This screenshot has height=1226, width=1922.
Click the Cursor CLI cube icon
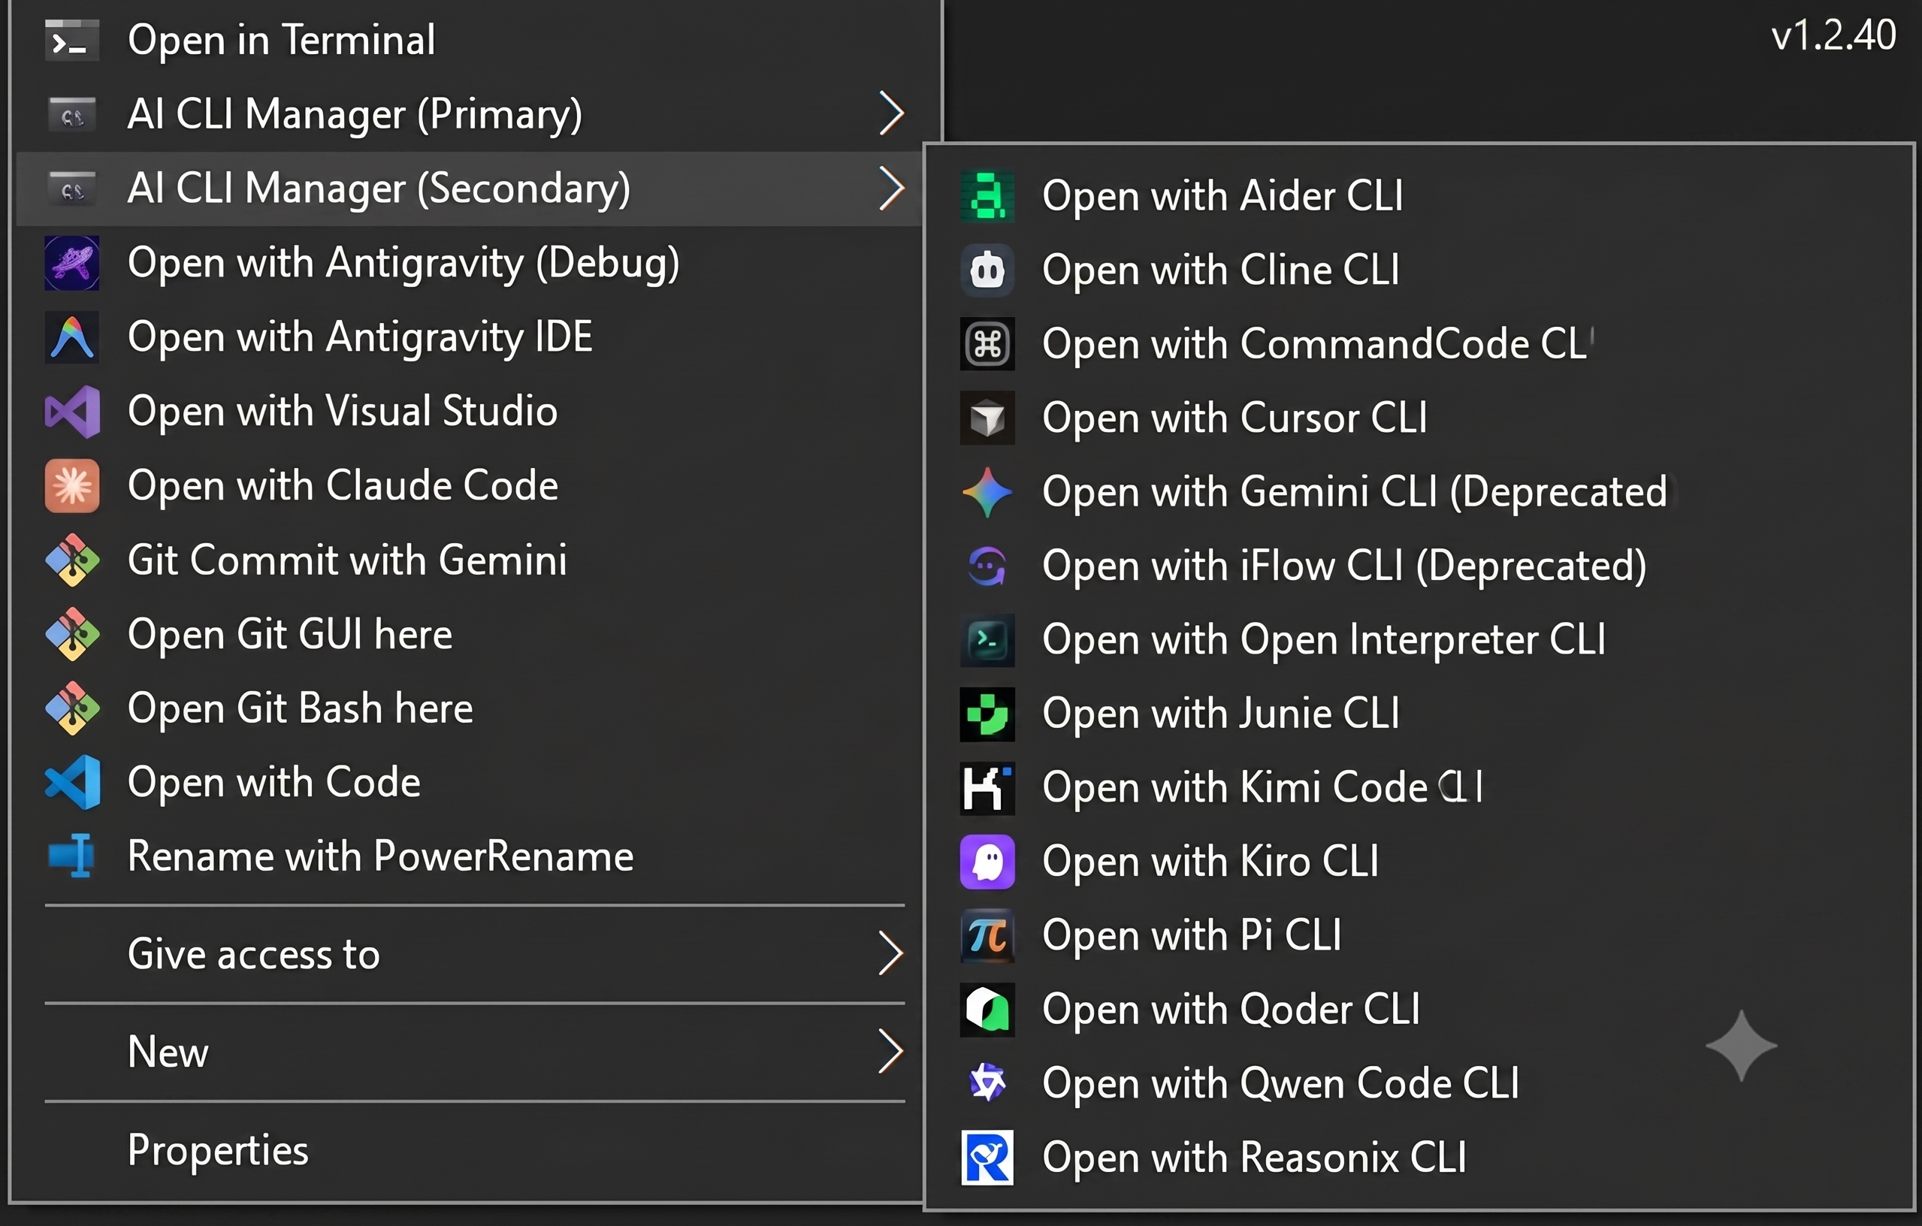987,418
